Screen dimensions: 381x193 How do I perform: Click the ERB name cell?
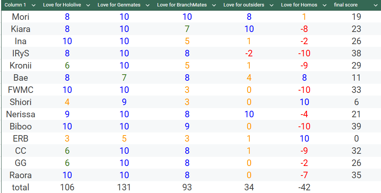[x=21, y=139]
